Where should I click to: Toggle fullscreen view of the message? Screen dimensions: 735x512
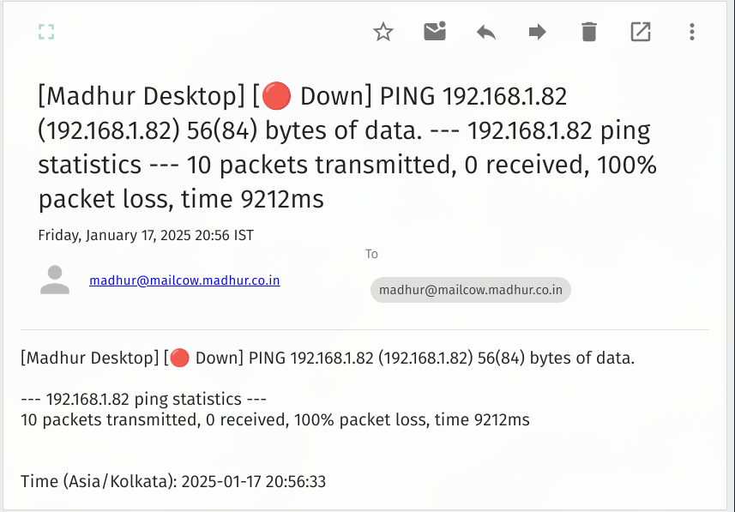[x=46, y=32]
